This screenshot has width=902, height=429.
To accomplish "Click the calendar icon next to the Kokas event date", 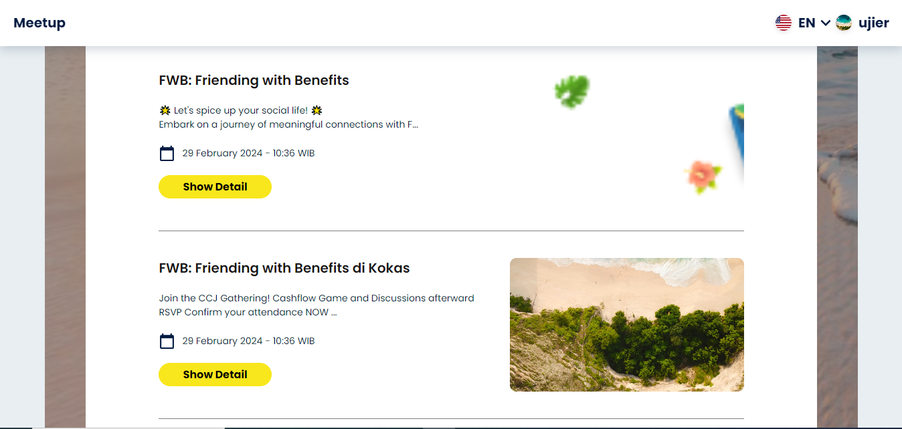I will (167, 341).
